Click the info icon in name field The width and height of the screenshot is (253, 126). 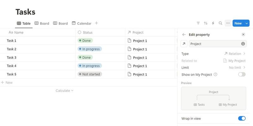coord(243,44)
